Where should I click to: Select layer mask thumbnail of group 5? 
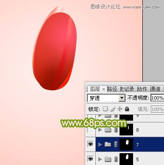tap(126, 159)
